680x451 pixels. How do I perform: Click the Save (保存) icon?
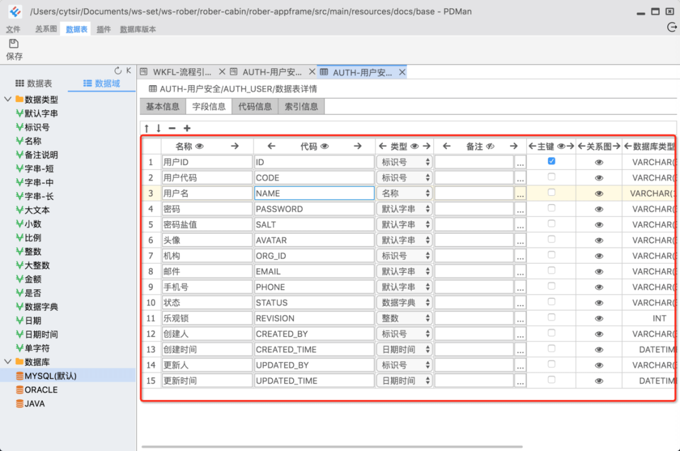[14, 43]
